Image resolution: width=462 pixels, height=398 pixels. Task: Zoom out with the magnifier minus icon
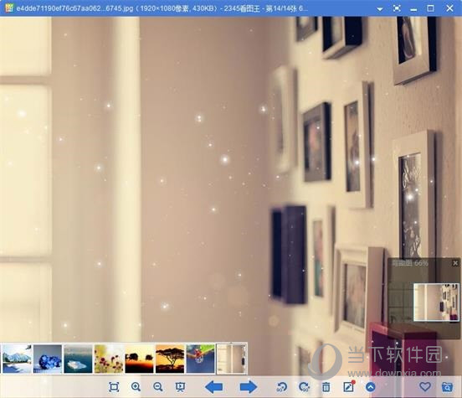(x=158, y=387)
